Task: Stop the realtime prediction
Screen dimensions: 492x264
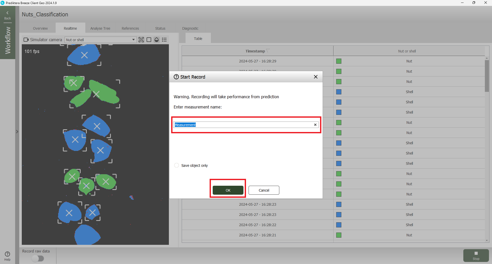Action: (x=476, y=255)
